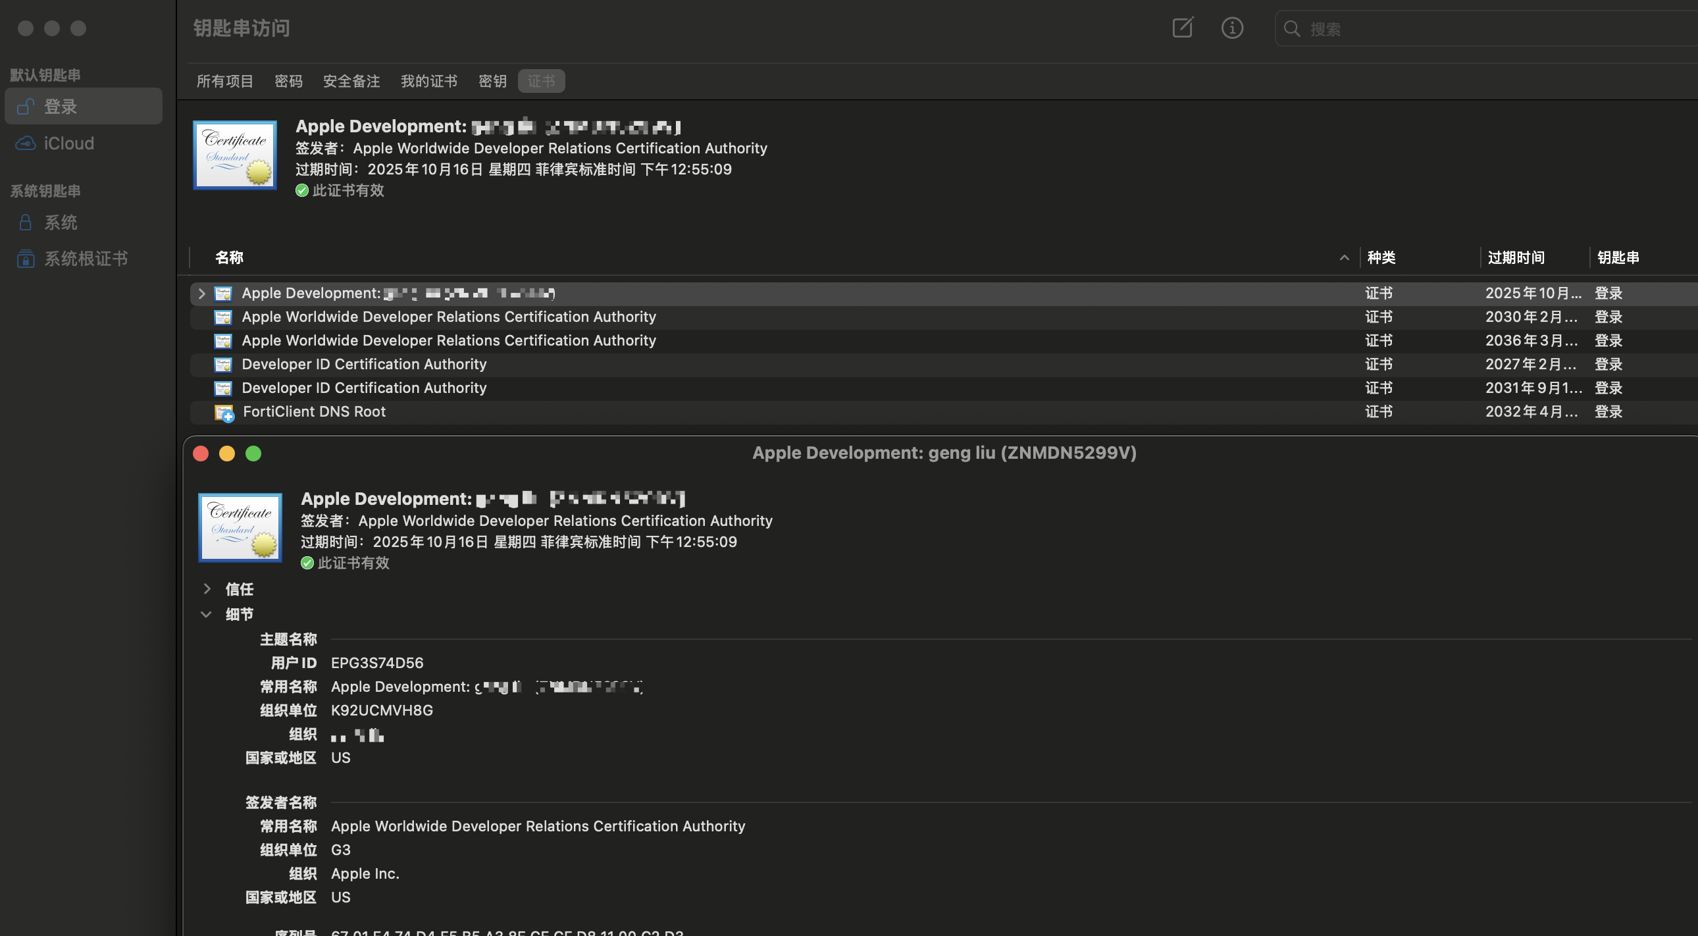The image size is (1698, 936).
Task: Click the 2031年9月 expiry cell
Action: coord(1533,388)
